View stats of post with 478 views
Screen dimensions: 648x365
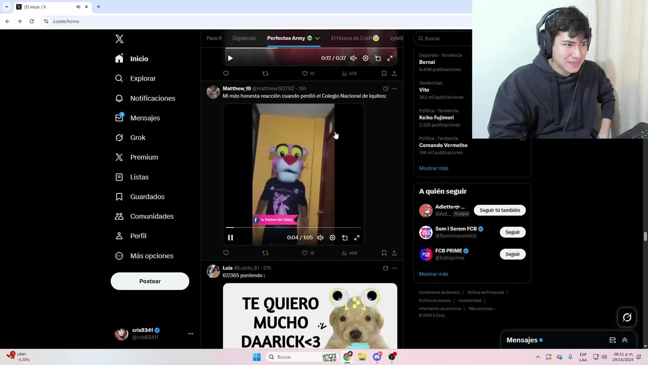[x=349, y=74]
